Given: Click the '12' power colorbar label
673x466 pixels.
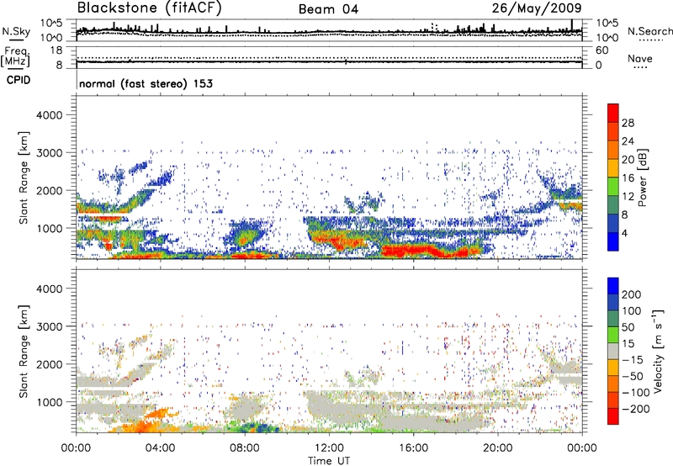Looking at the screenshot, I should pos(628,197).
